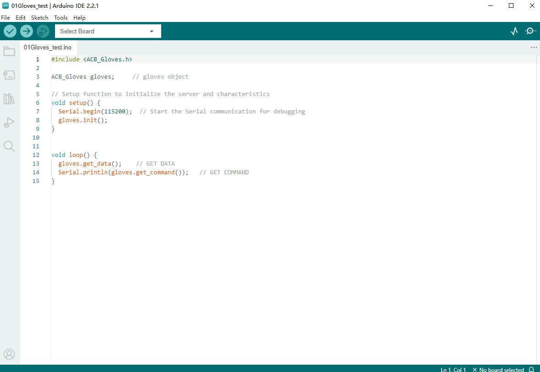Open the Sketch menu

[x=39, y=18]
